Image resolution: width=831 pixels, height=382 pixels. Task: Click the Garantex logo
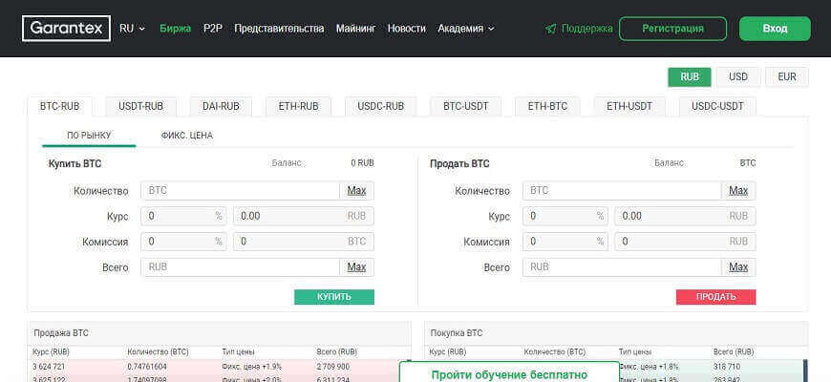click(66, 29)
